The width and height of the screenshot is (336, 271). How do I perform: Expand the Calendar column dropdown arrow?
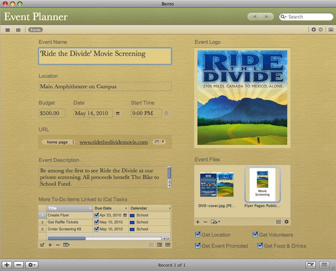pyautogui.click(x=170, y=208)
